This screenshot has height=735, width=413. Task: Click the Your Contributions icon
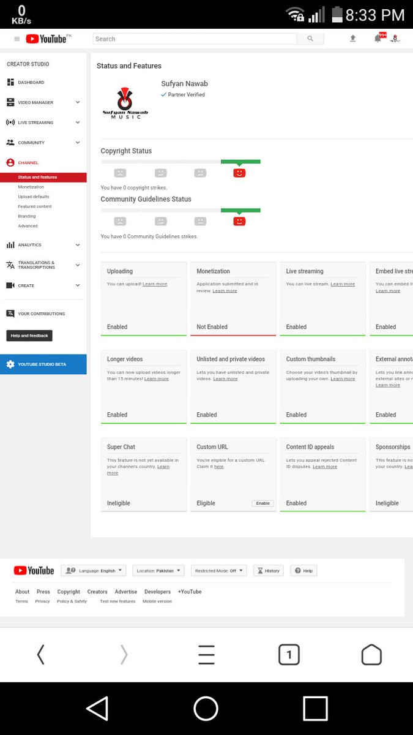coord(10,314)
